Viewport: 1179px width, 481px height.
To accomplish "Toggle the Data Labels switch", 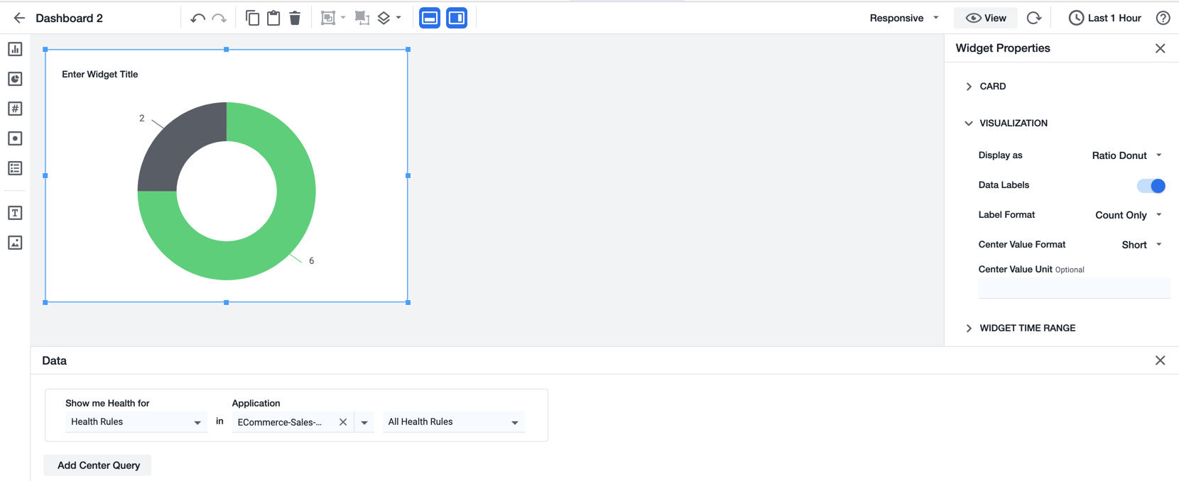I will tap(1151, 185).
